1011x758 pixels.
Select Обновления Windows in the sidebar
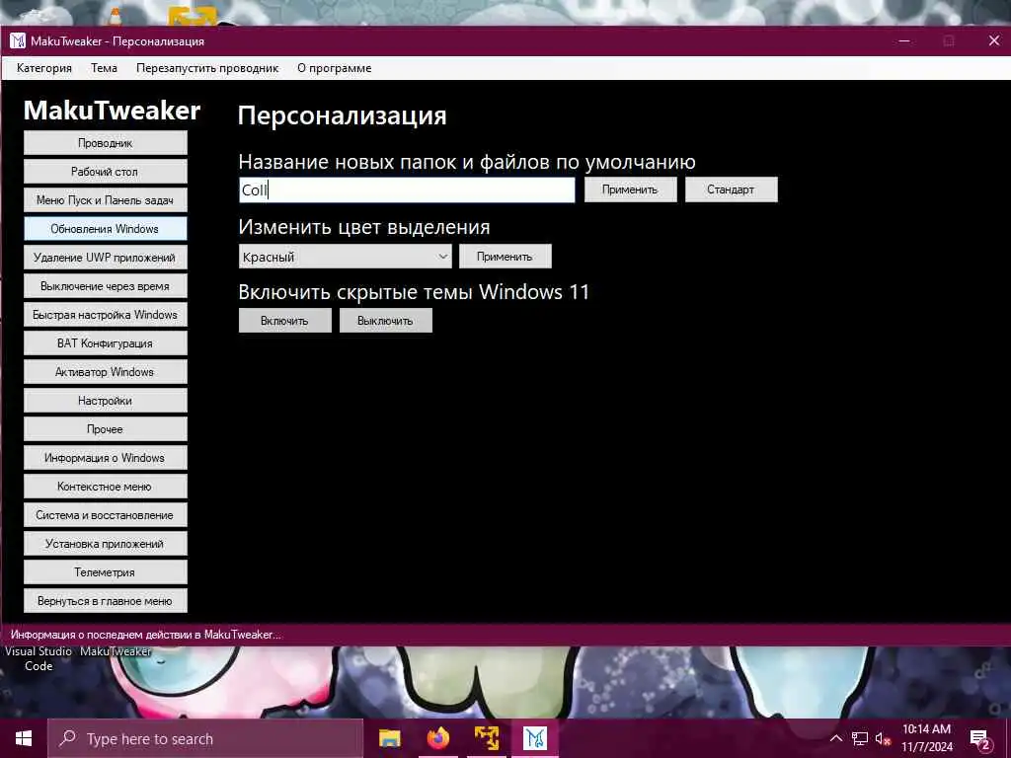point(105,229)
